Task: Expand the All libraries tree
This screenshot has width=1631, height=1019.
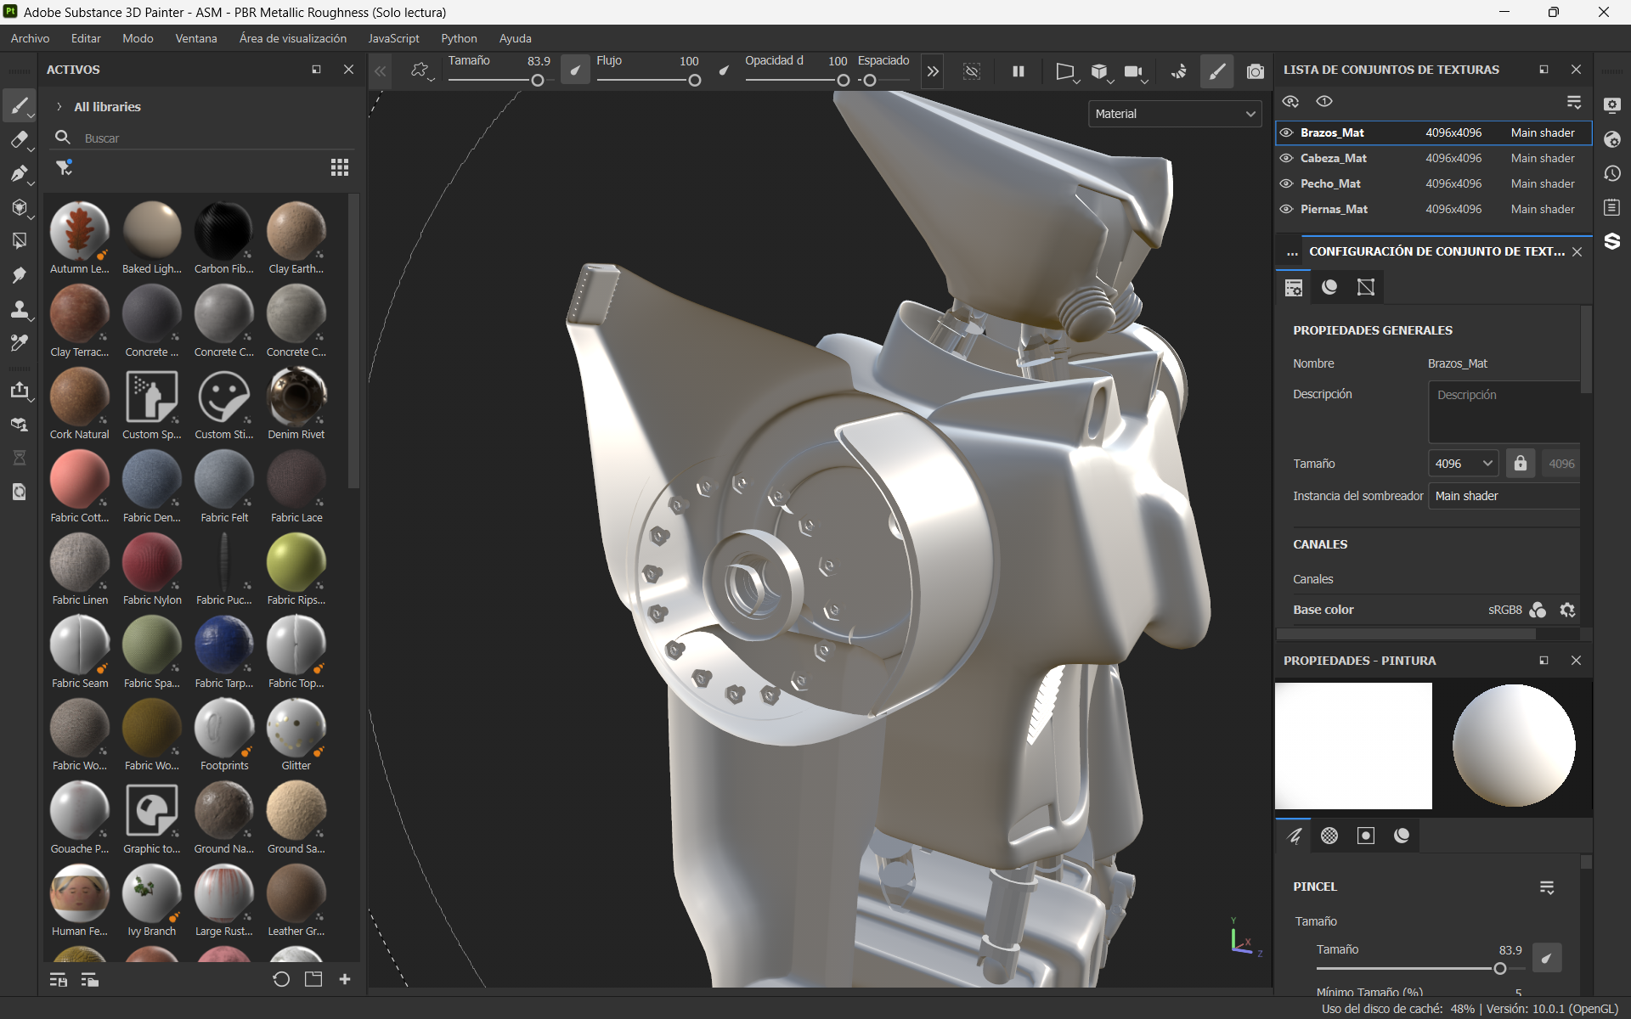Action: pyautogui.click(x=59, y=107)
